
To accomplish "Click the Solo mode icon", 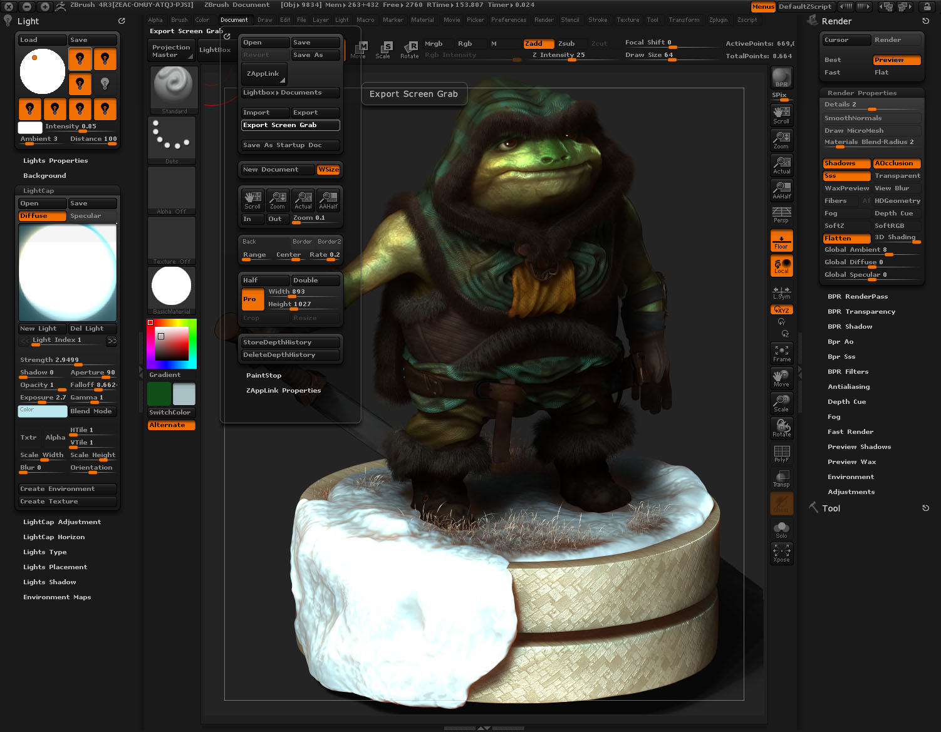I will pos(781,529).
